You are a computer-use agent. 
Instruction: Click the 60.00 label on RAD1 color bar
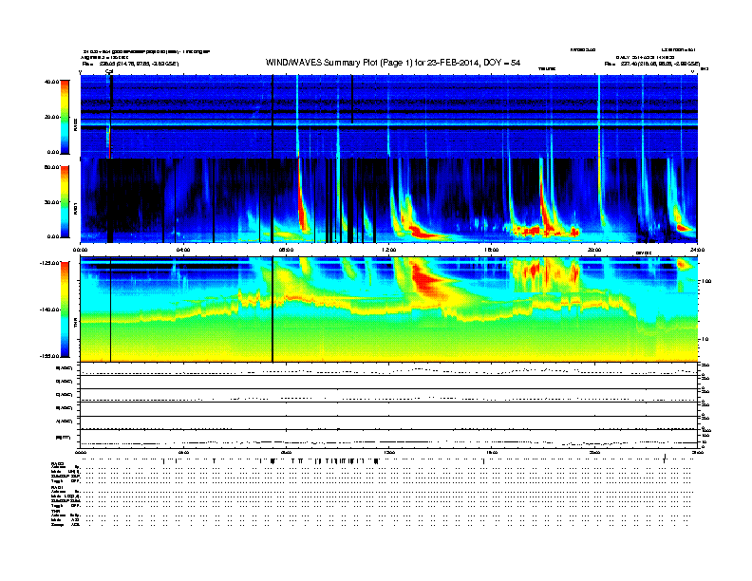(x=51, y=167)
